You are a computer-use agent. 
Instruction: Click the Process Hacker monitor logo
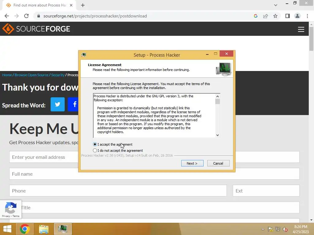click(224, 69)
